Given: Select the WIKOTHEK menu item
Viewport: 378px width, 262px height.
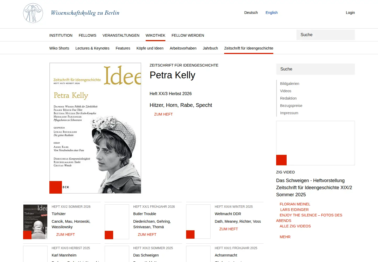Looking at the screenshot, I should tap(155, 35).
